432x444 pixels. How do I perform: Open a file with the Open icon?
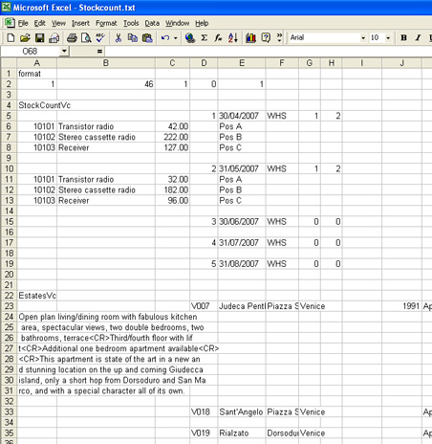[x=25, y=38]
